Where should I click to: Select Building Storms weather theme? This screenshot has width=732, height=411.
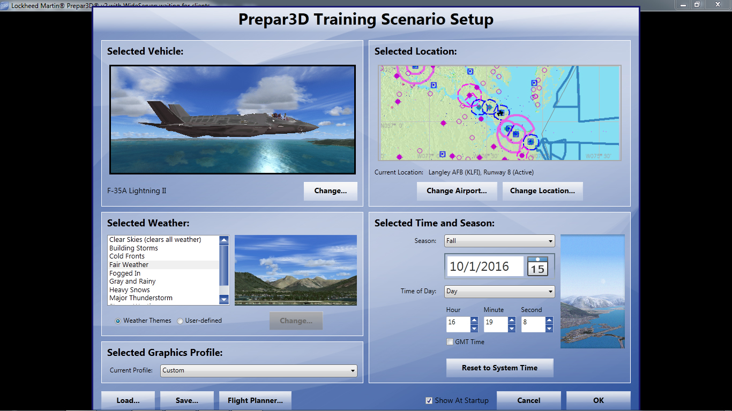[163, 248]
